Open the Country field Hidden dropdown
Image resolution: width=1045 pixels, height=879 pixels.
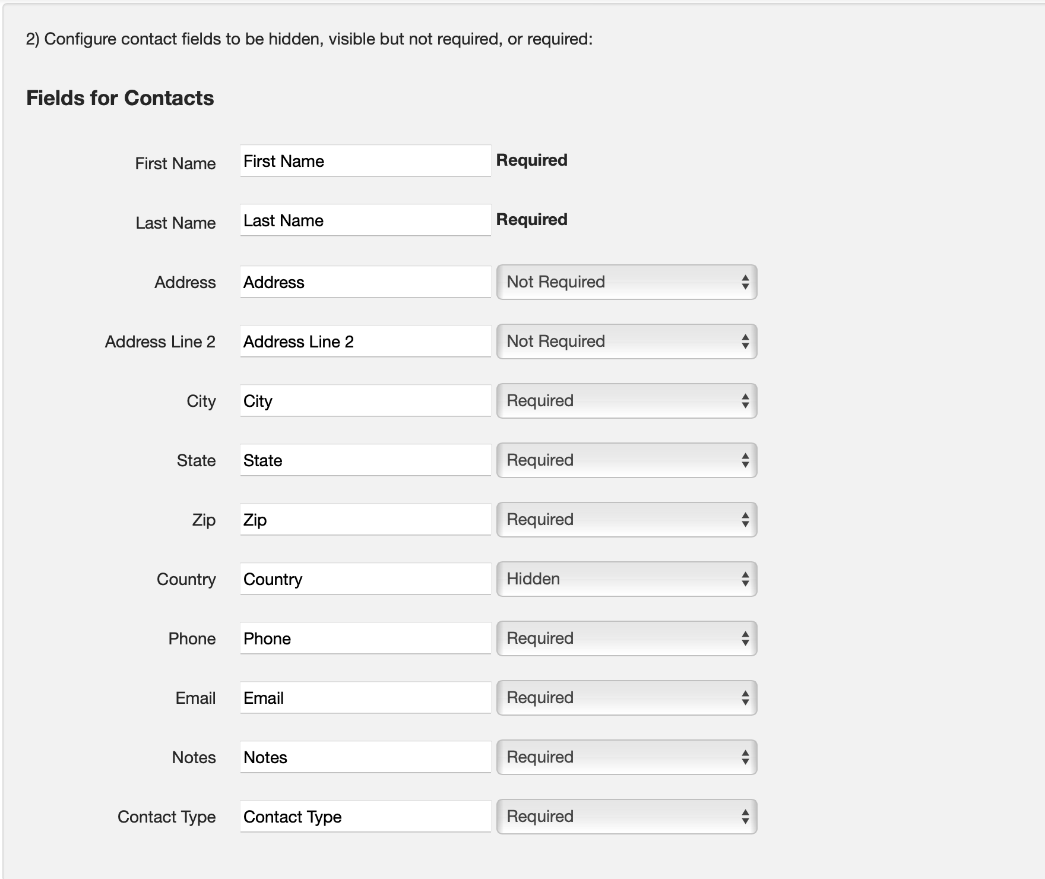click(626, 578)
